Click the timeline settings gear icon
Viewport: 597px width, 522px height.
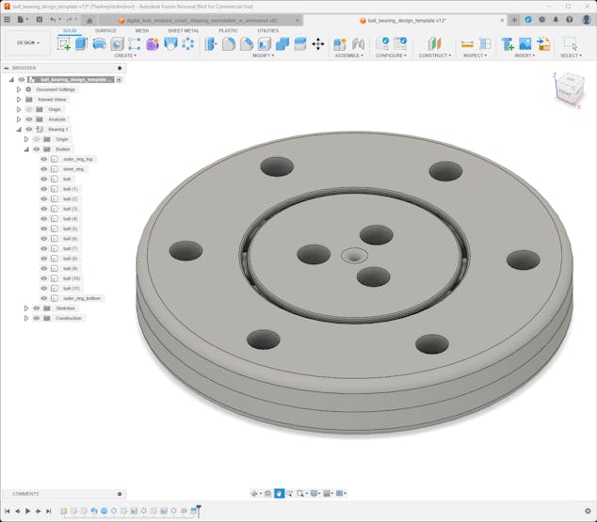tap(589, 511)
